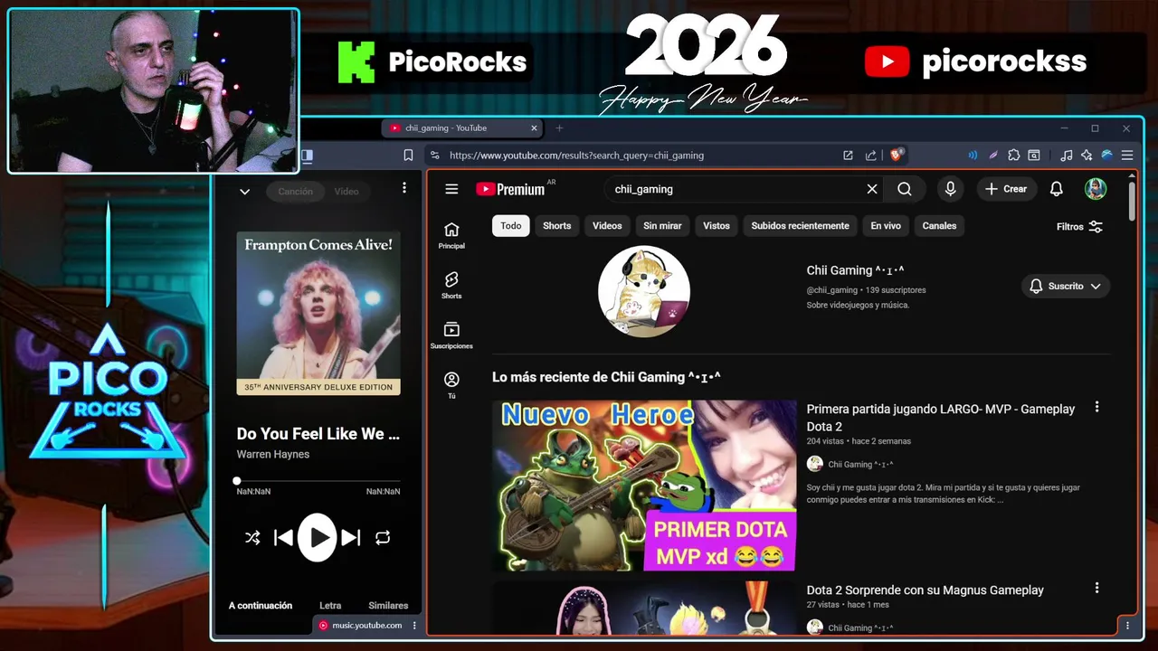
Task: Open Dota 2 Sorprende con su Magnus title
Action: point(925,590)
